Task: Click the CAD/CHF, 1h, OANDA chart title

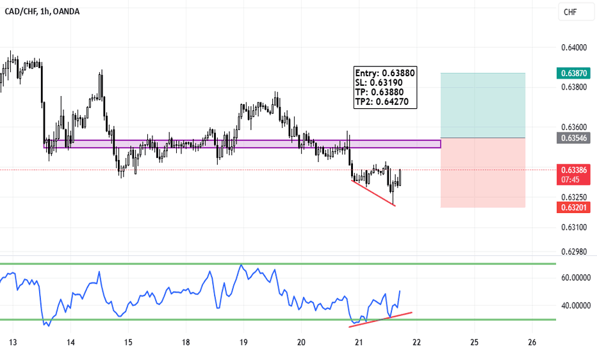Action: pos(42,12)
